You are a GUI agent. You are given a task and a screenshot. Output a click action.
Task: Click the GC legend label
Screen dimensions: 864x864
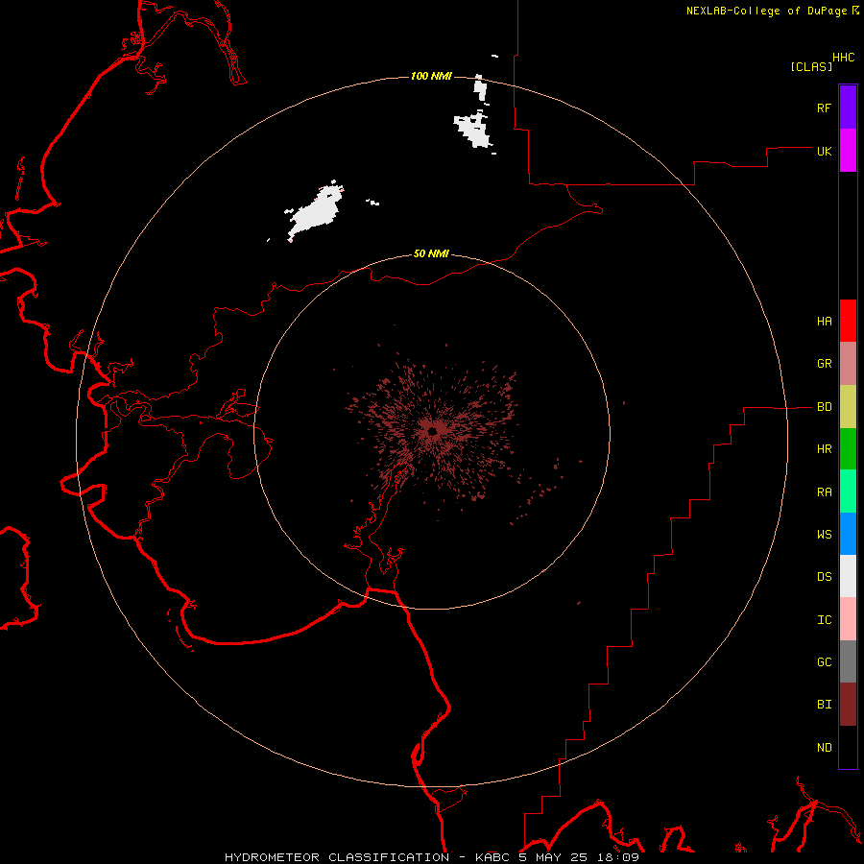point(825,662)
